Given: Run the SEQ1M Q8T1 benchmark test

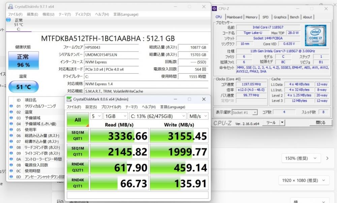Looking at the screenshot, I should point(78,135).
